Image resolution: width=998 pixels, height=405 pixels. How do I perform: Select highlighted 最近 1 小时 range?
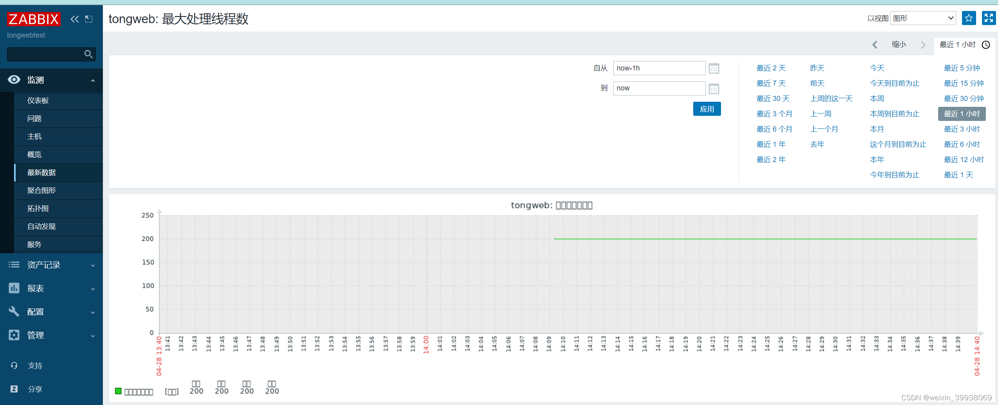click(x=962, y=114)
